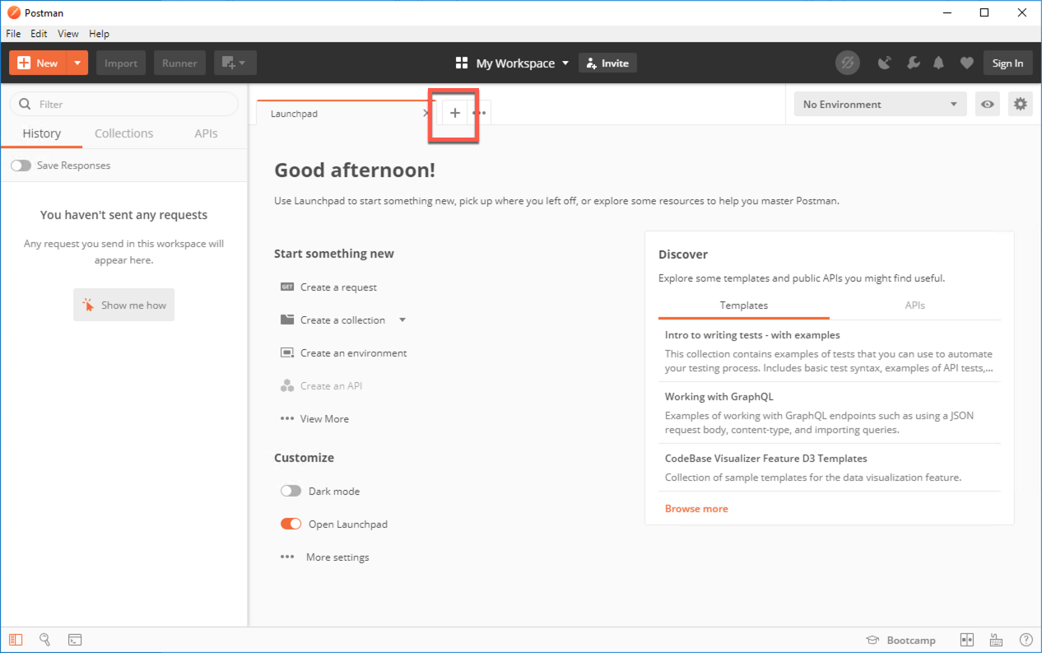Screen dimensions: 1042x653
Task: Open More settings
Action: coord(337,557)
